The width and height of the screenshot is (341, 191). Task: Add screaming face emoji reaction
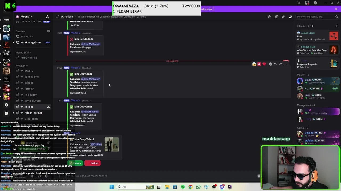pyautogui.click(x=254, y=64)
